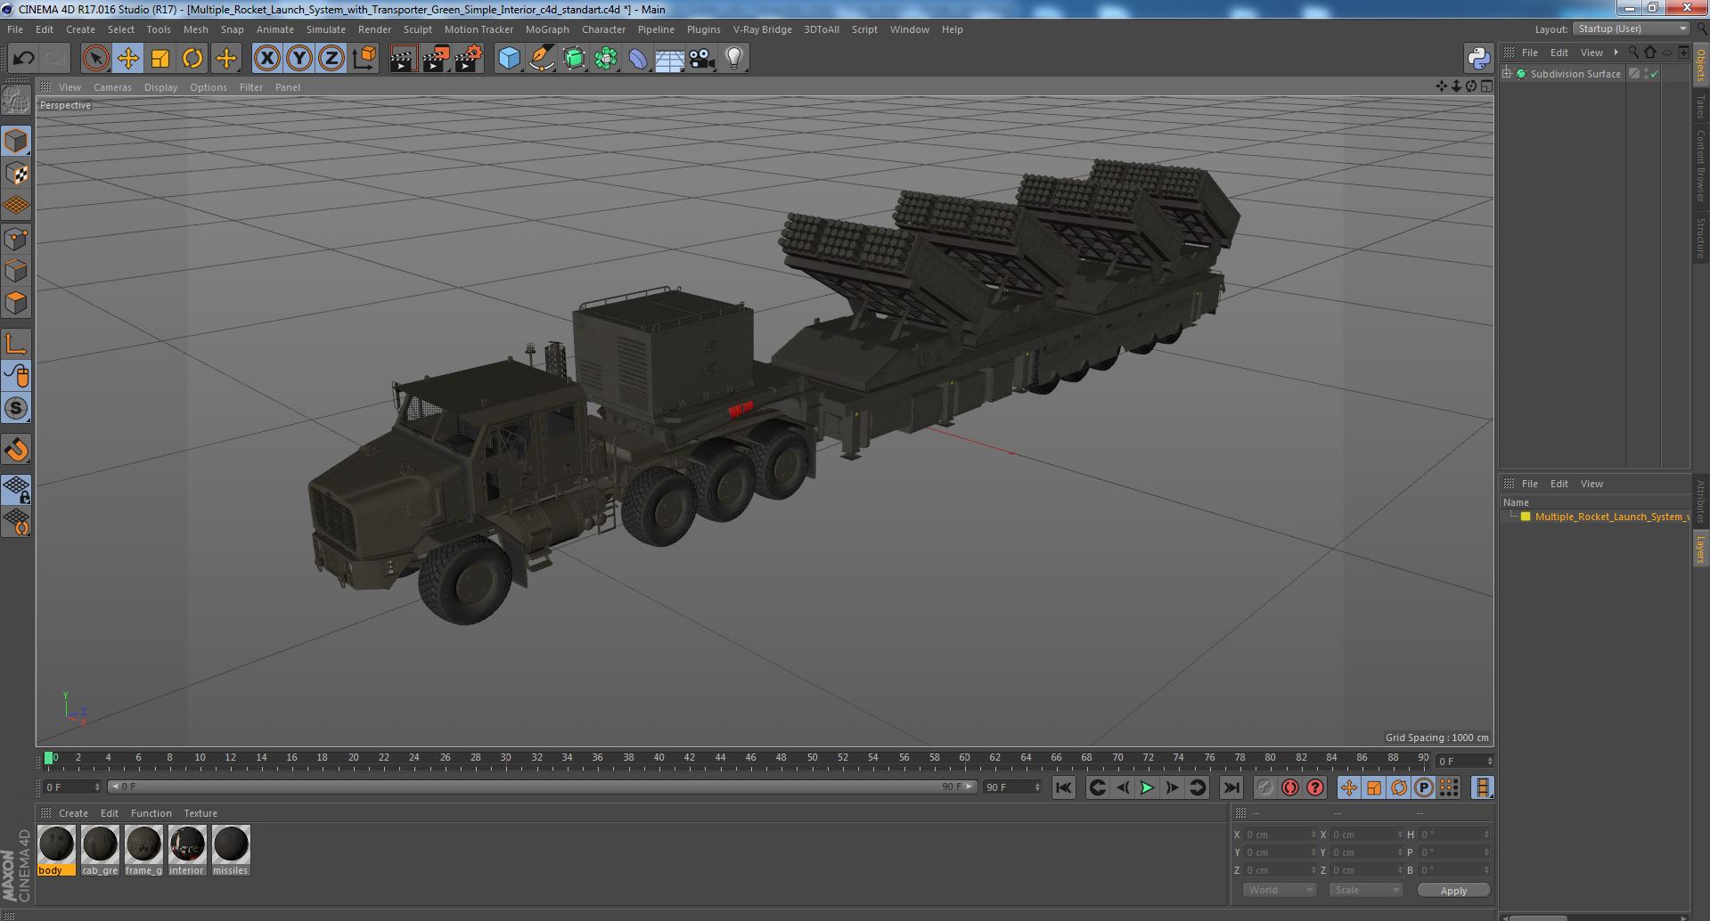Click the Apply button
Viewport: 1710px width, 921px height.
coord(1453,890)
